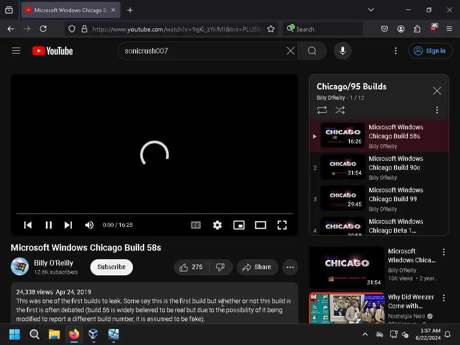Open Firefox account menu
Image resolution: width=460 pixels, height=345 pixels.
(x=401, y=29)
